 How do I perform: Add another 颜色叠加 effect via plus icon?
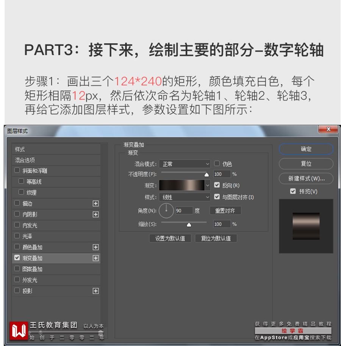pyautogui.click(x=95, y=247)
